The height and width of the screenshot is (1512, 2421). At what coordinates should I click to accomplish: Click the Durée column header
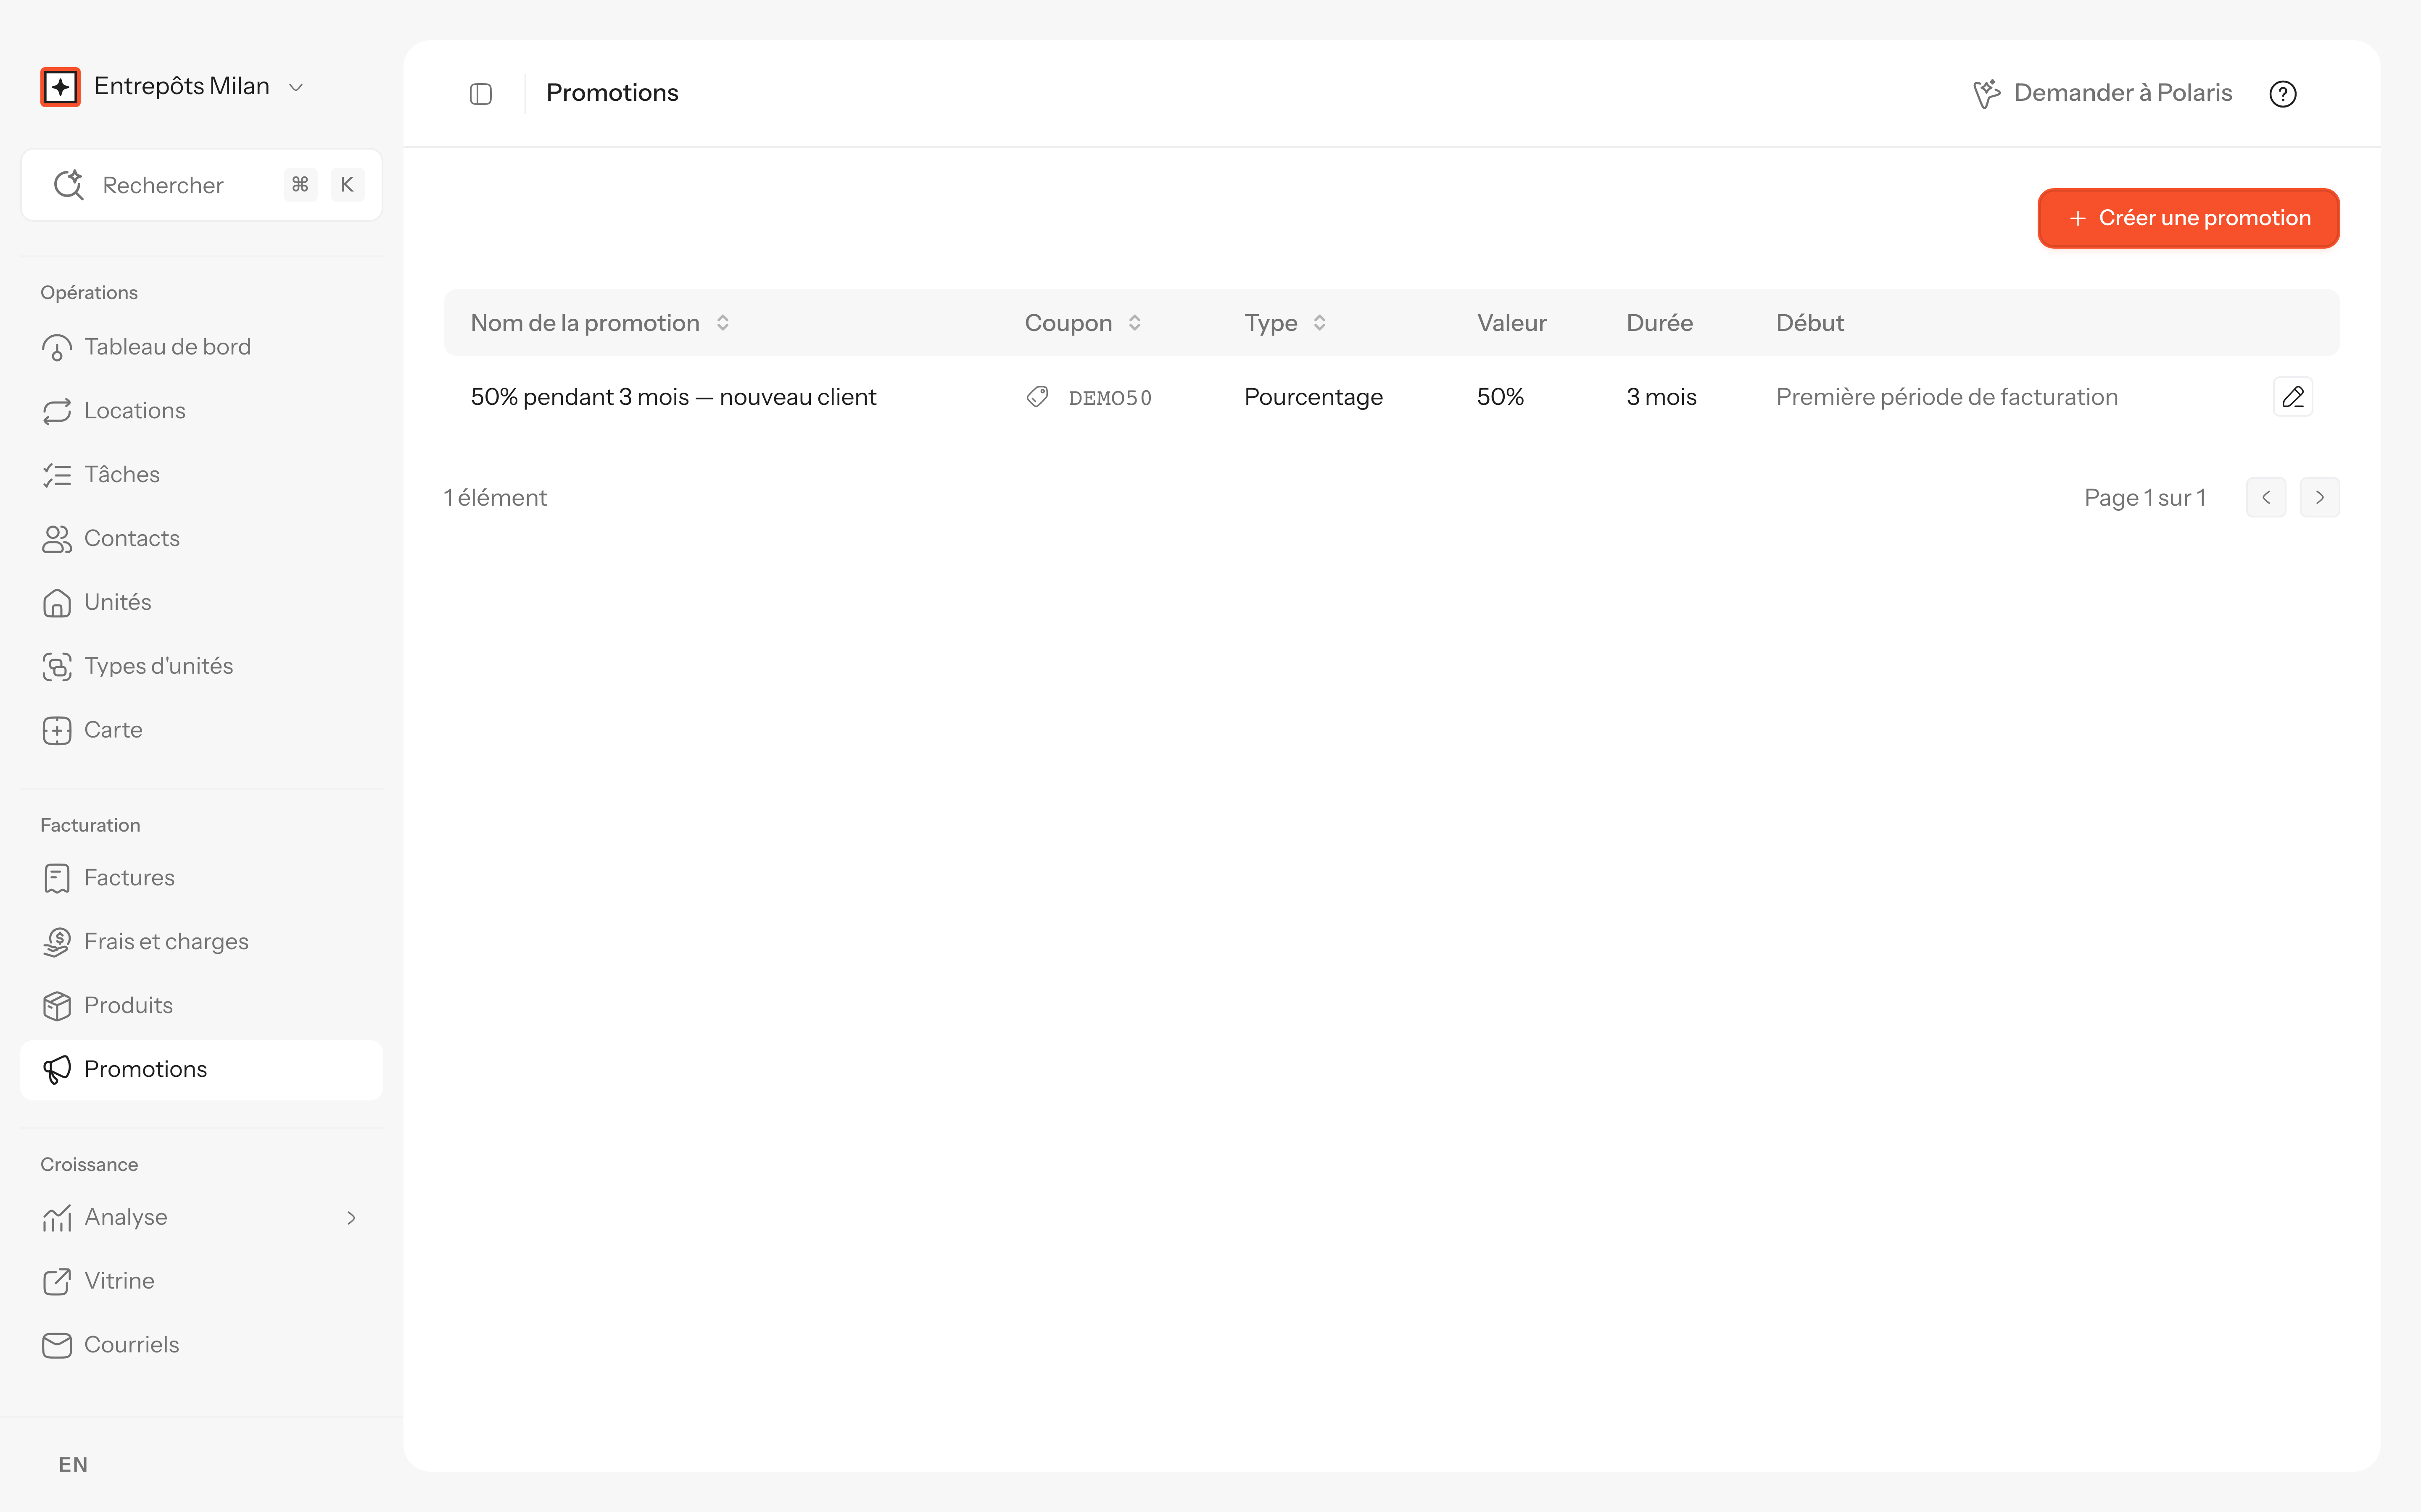click(x=1660, y=323)
